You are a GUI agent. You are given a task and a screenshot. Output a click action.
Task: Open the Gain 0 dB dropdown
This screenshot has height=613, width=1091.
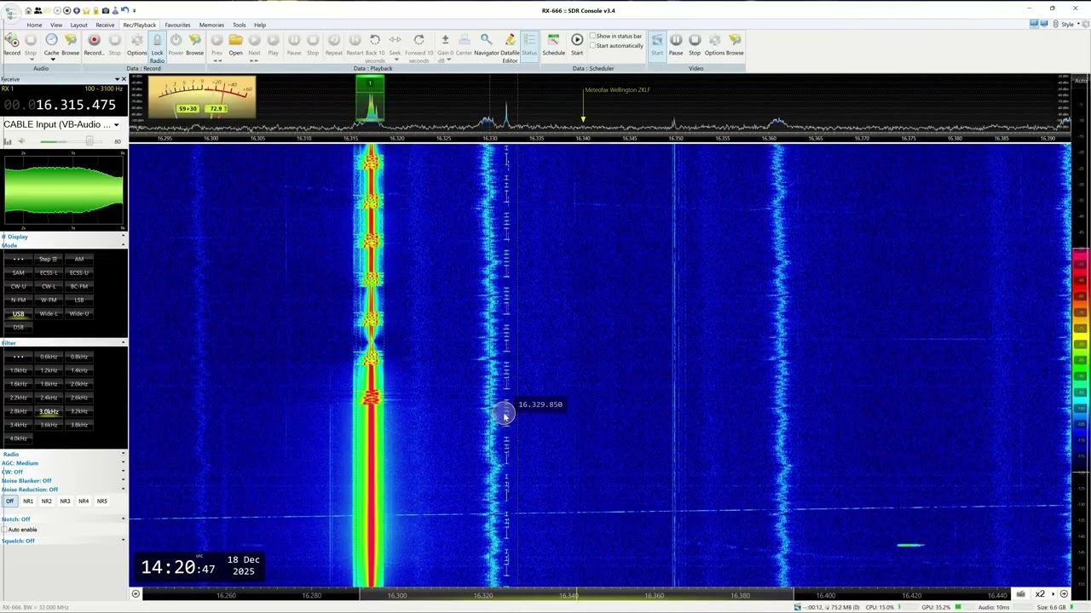click(x=445, y=47)
